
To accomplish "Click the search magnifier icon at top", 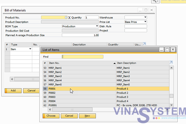I will coord(155,1).
